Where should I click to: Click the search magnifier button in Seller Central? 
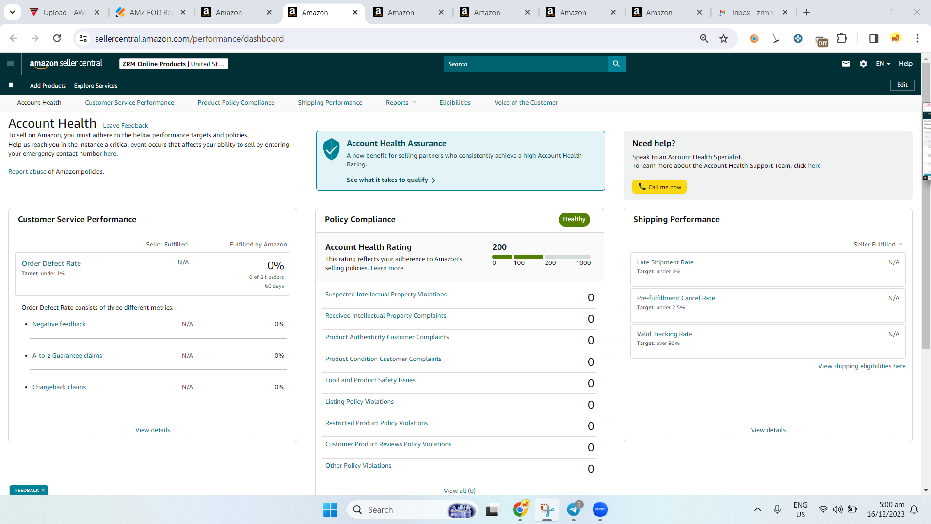616,64
